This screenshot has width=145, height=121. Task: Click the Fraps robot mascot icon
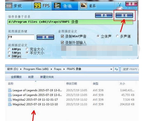coord(120,6)
